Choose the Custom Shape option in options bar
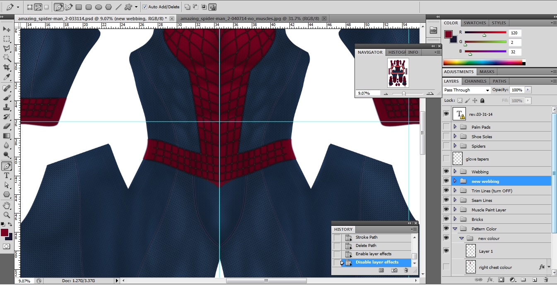The width and height of the screenshot is (557, 285). (x=128, y=7)
